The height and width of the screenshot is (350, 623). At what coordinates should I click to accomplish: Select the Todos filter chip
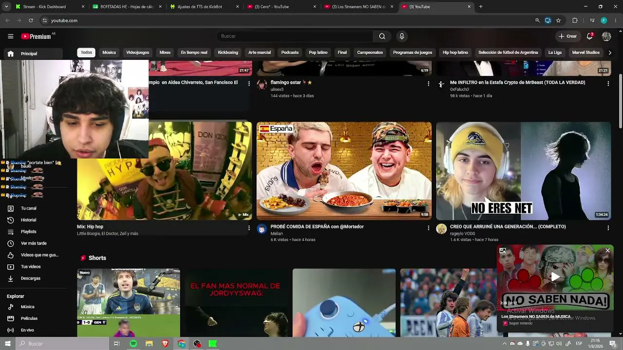[86, 52]
